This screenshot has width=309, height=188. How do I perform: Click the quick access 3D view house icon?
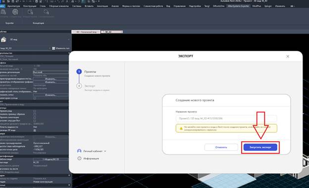coord(72,1)
